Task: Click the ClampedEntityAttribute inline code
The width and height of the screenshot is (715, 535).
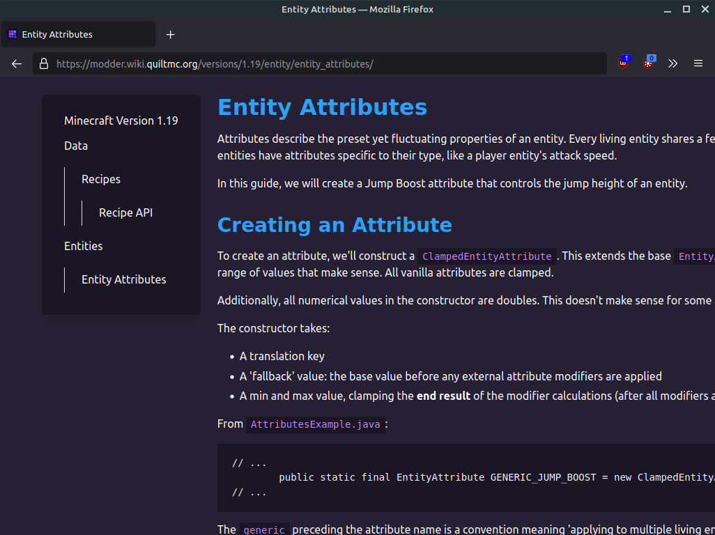Action: [486, 256]
